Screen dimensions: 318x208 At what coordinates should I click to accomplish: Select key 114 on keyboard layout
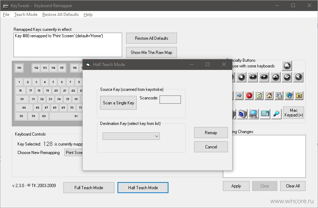tap(53, 68)
